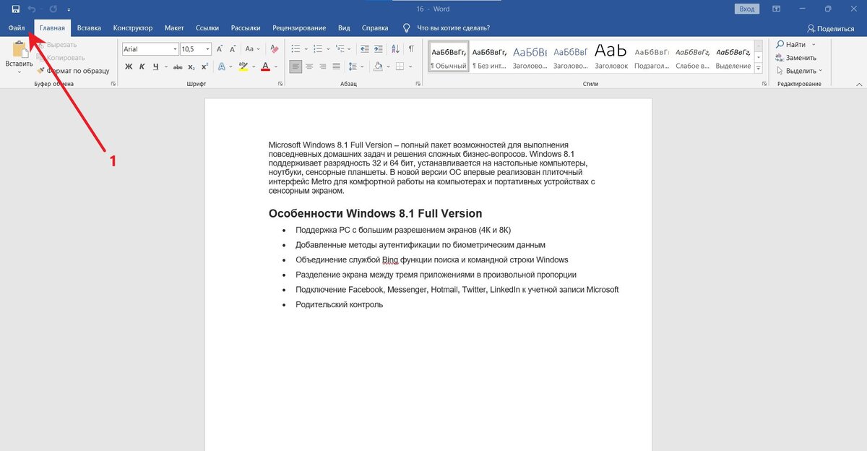
Task: Open text effects with the outlined A icon
Action: point(223,66)
